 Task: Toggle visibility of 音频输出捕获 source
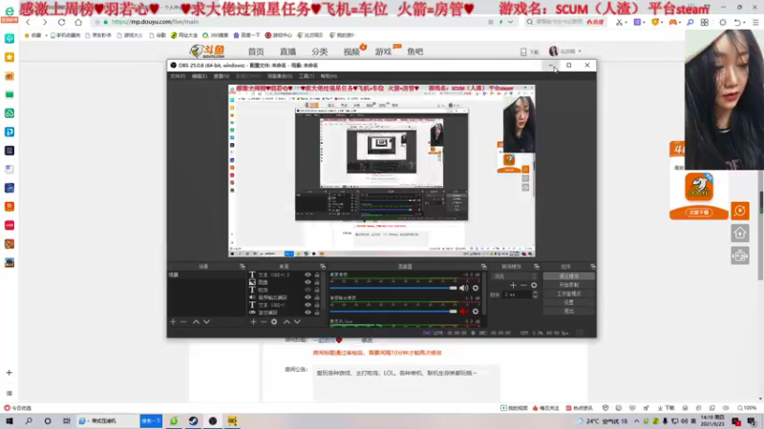click(308, 297)
